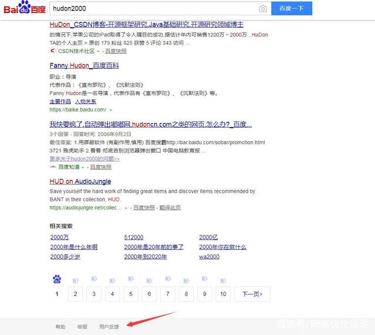375x335 pixels.
Task: Open camera image search icon
Action: (x=263, y=9)
